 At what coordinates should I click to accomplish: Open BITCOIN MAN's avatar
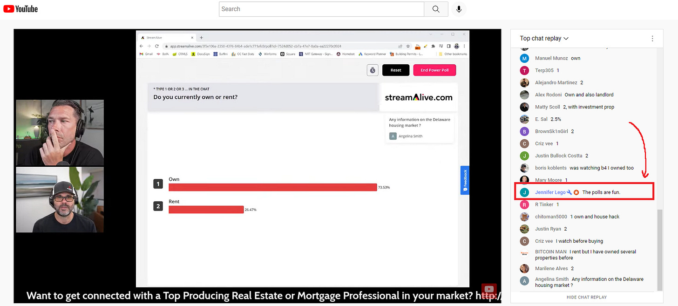[525, 253]
